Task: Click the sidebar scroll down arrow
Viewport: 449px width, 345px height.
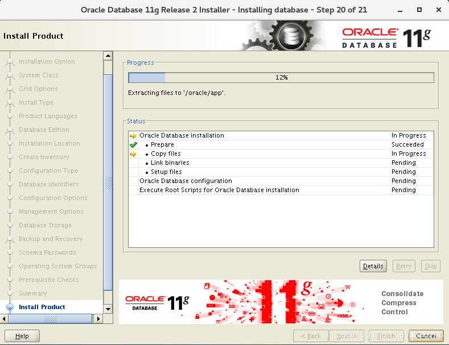Action: point(108,309)
